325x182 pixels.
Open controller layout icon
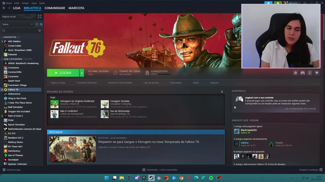click(303, 73)
